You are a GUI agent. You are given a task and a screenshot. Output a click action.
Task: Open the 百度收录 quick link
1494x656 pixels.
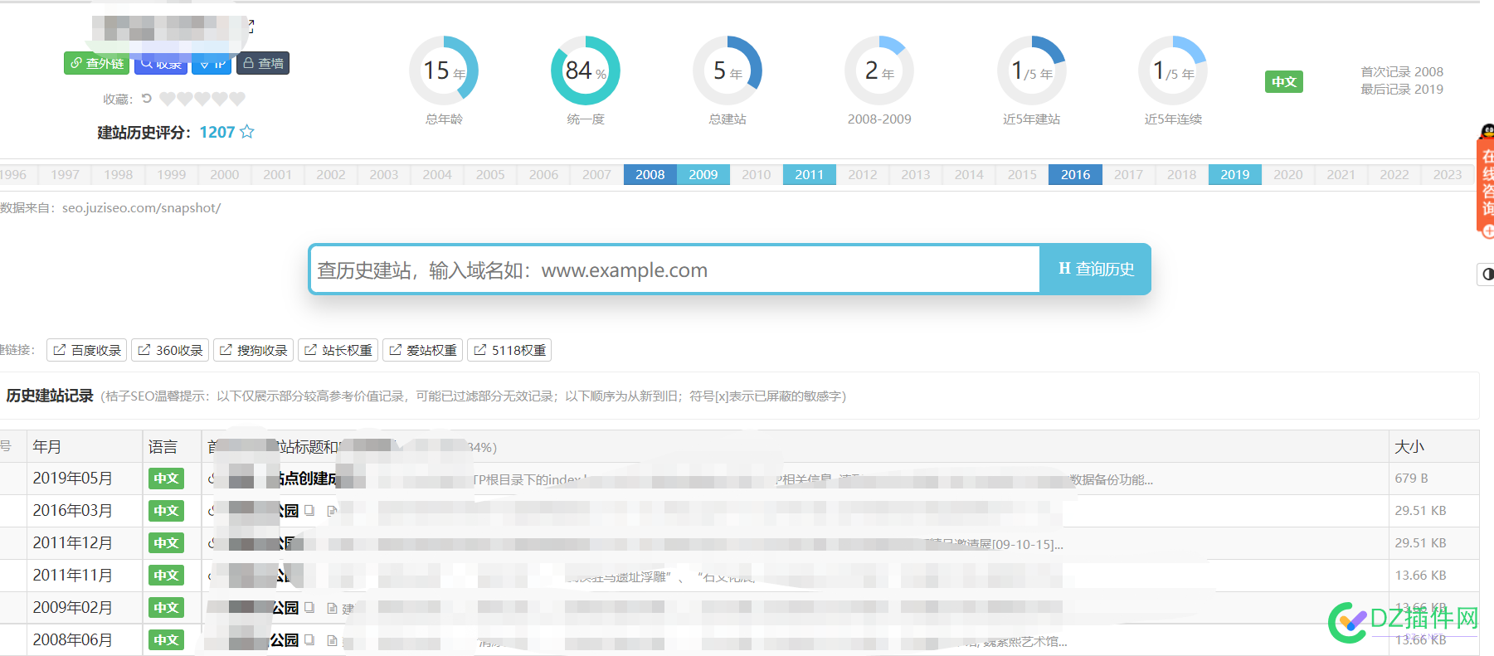(x=87, y=350)
